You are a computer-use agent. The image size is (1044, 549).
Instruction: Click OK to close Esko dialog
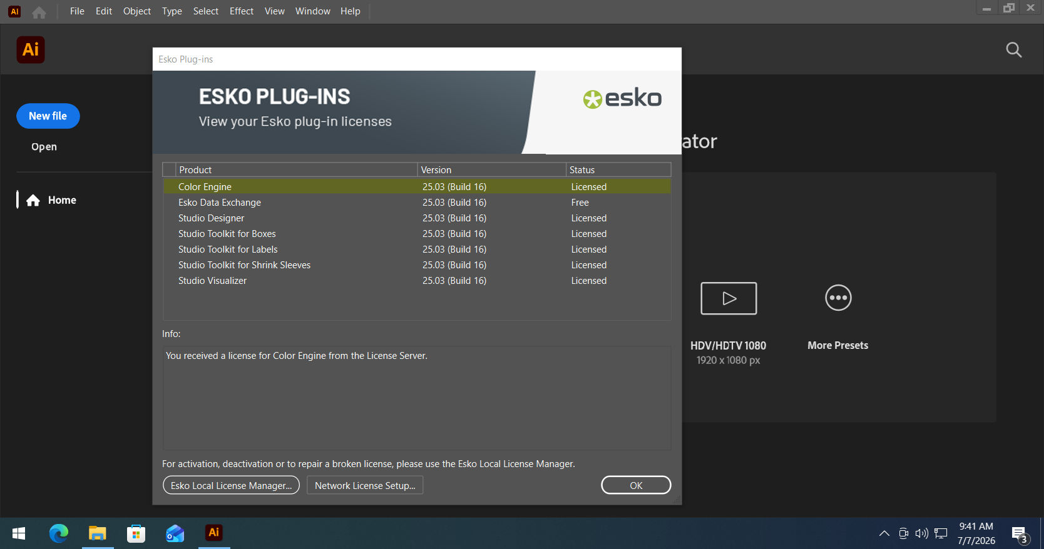click(636, 485)
